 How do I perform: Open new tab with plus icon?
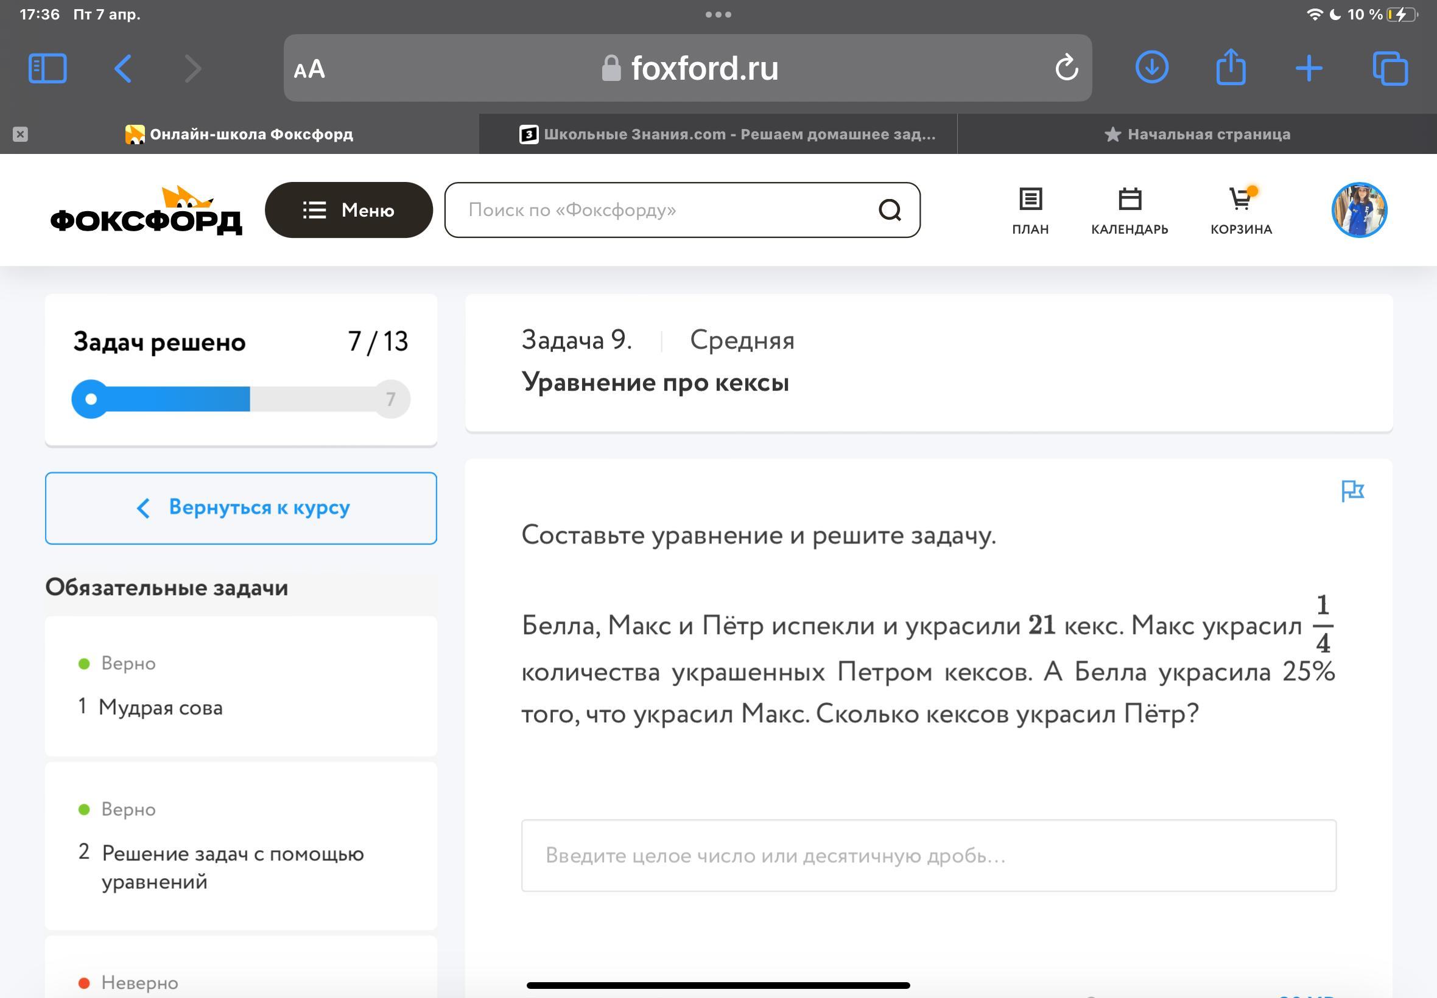coord(1309,68)
